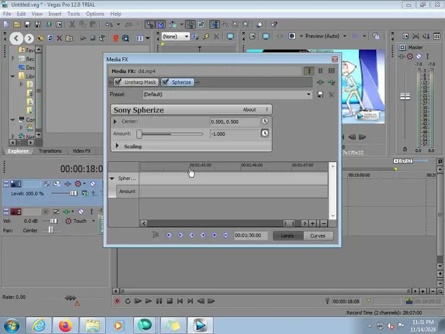Click the Video preview external monitor icon
Image resolution: width=445 pixels, height=334 pixels.
[x=266, y=37]
